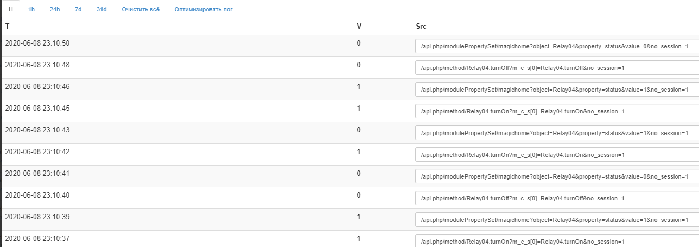Click the Src field for the 23:10:40 row
This screenshot has width=699, height=247.
click(556, 198)
